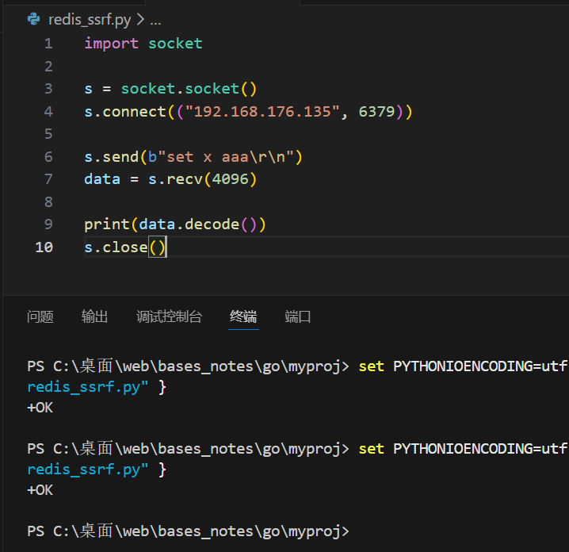
Task: Select the 终端 terminal tab
Action: 243,316
